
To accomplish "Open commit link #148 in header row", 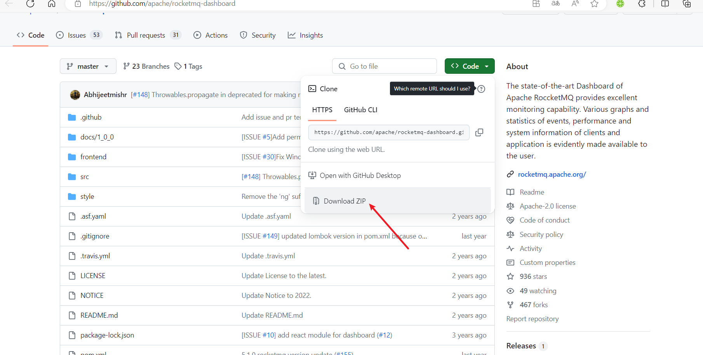I will [140, 95].
